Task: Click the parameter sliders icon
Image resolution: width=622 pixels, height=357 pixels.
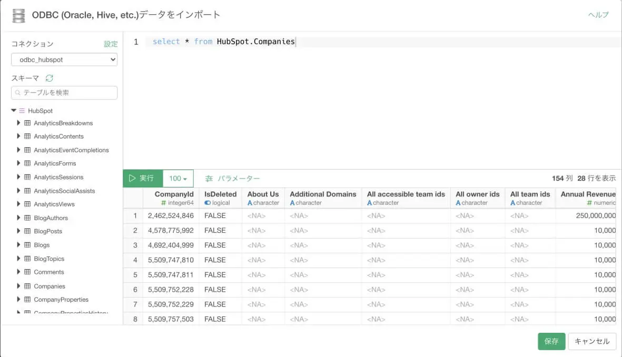Action: 209,178
